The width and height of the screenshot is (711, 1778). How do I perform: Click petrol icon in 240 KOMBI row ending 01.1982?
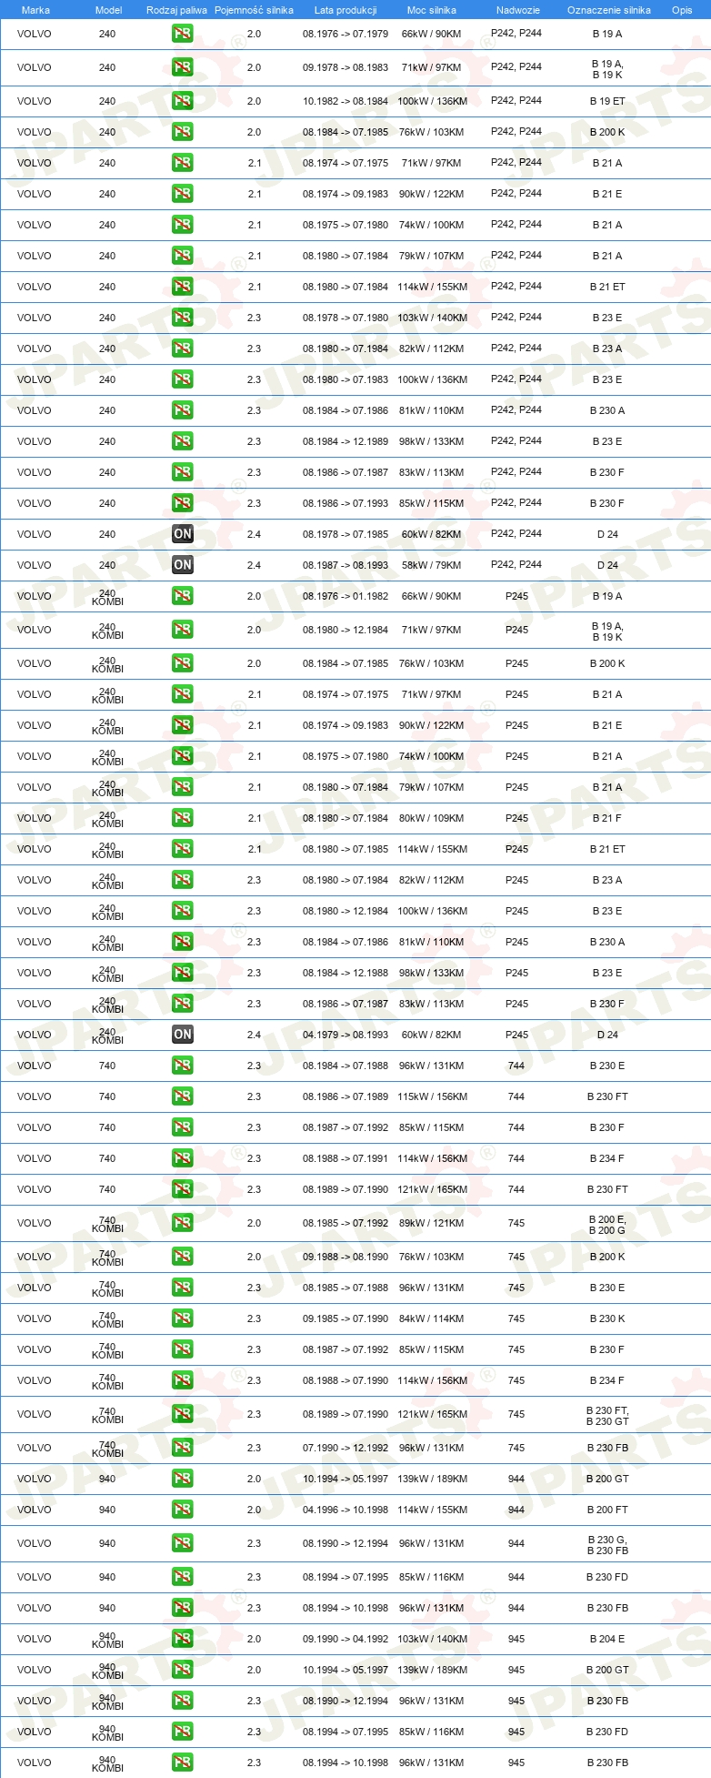pos(182,596)
